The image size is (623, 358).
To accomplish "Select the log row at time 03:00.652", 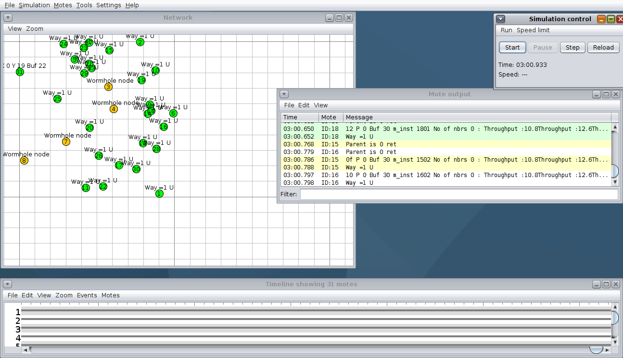I will (x=446, y=137).
